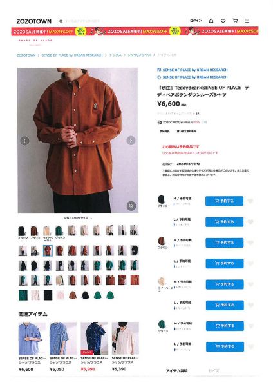
Task: Select the black color thumbnail swatch
Action: click(22, 231)
